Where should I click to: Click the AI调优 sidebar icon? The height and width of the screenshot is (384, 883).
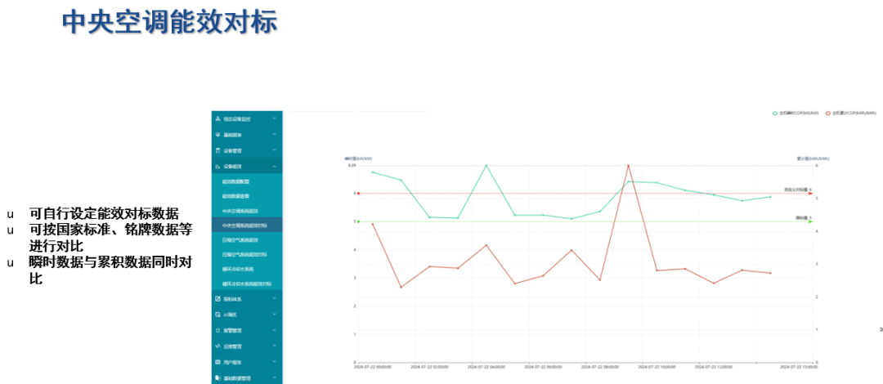tap(217, 315)
